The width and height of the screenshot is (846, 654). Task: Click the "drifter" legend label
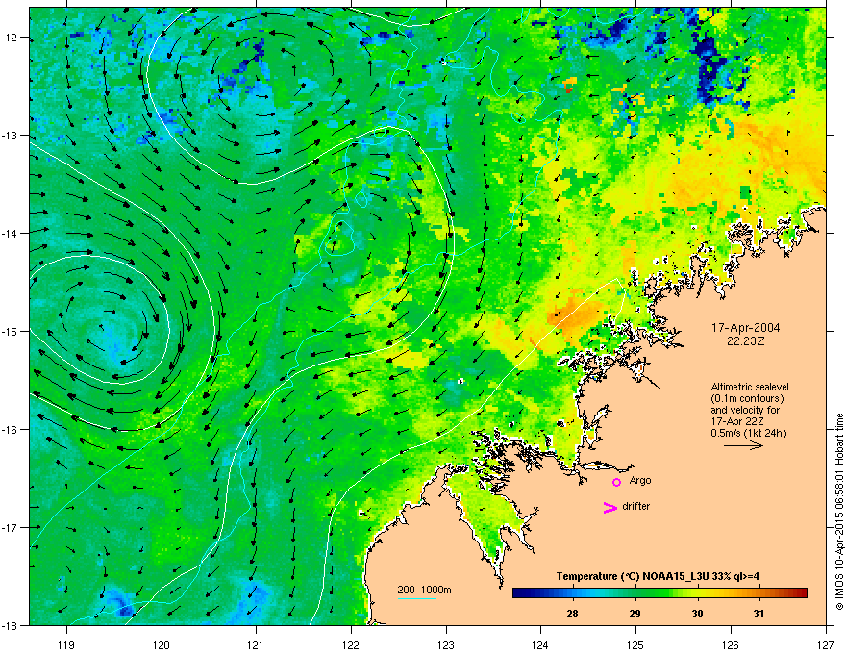coord(636,506)
